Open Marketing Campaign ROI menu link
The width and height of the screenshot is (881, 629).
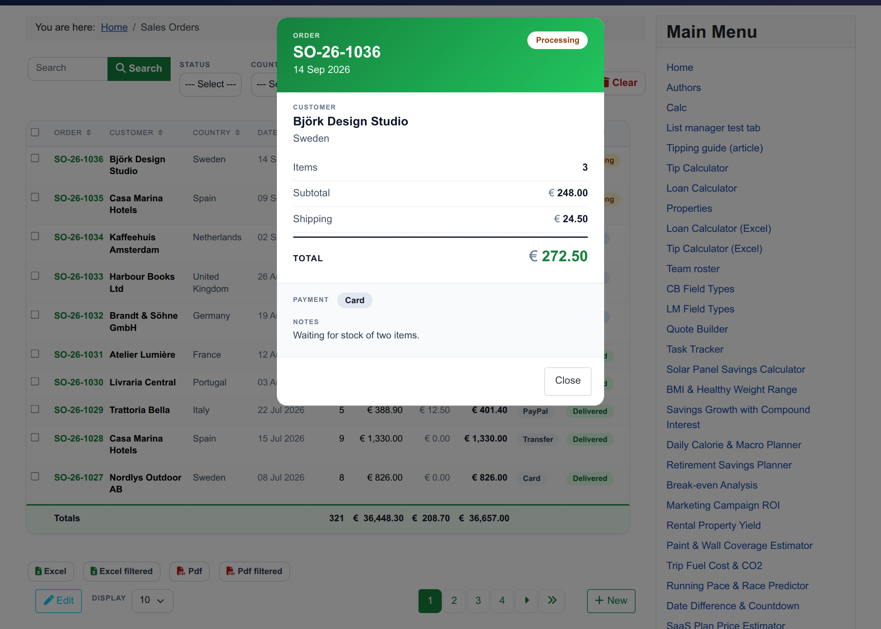tap(723, 505)
